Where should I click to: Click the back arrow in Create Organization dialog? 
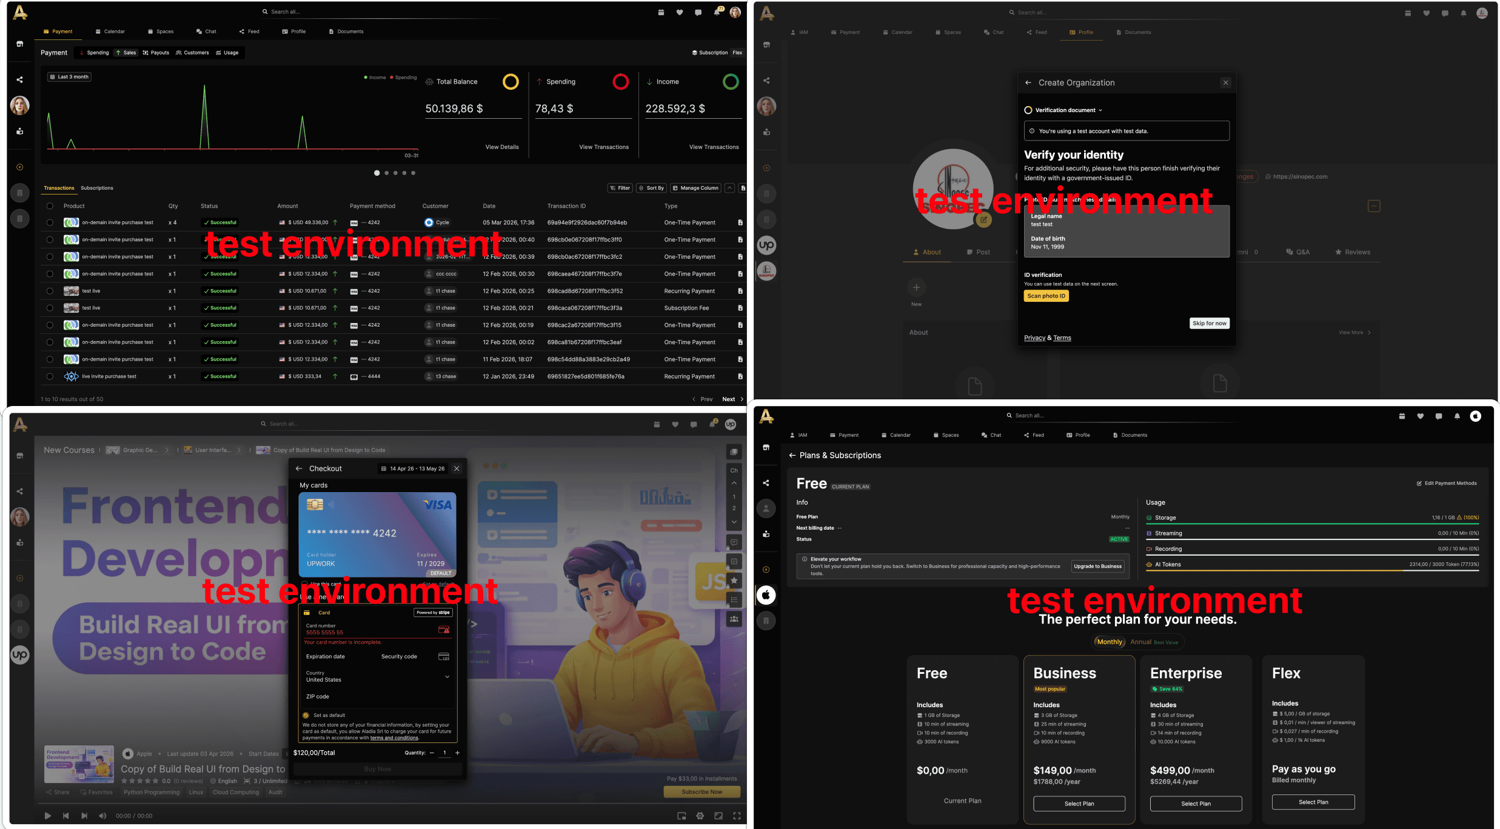click(x=1028, y=83)
